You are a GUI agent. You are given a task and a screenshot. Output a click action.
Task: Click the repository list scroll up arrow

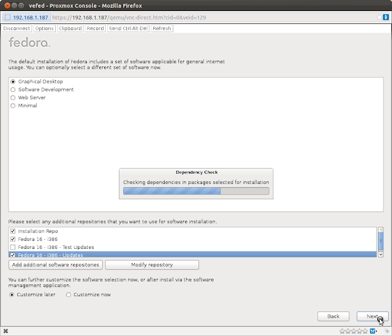click(380, 229)
